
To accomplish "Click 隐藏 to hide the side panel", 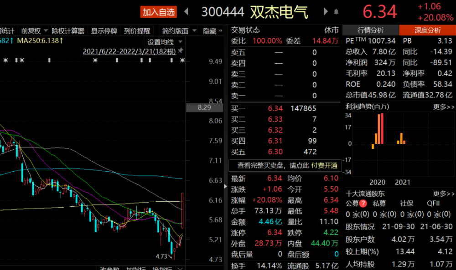I will (212, 31).
